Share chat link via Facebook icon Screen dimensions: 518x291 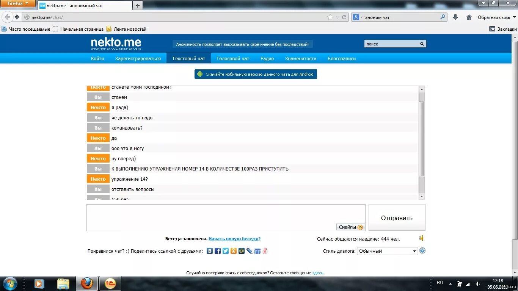218,251
